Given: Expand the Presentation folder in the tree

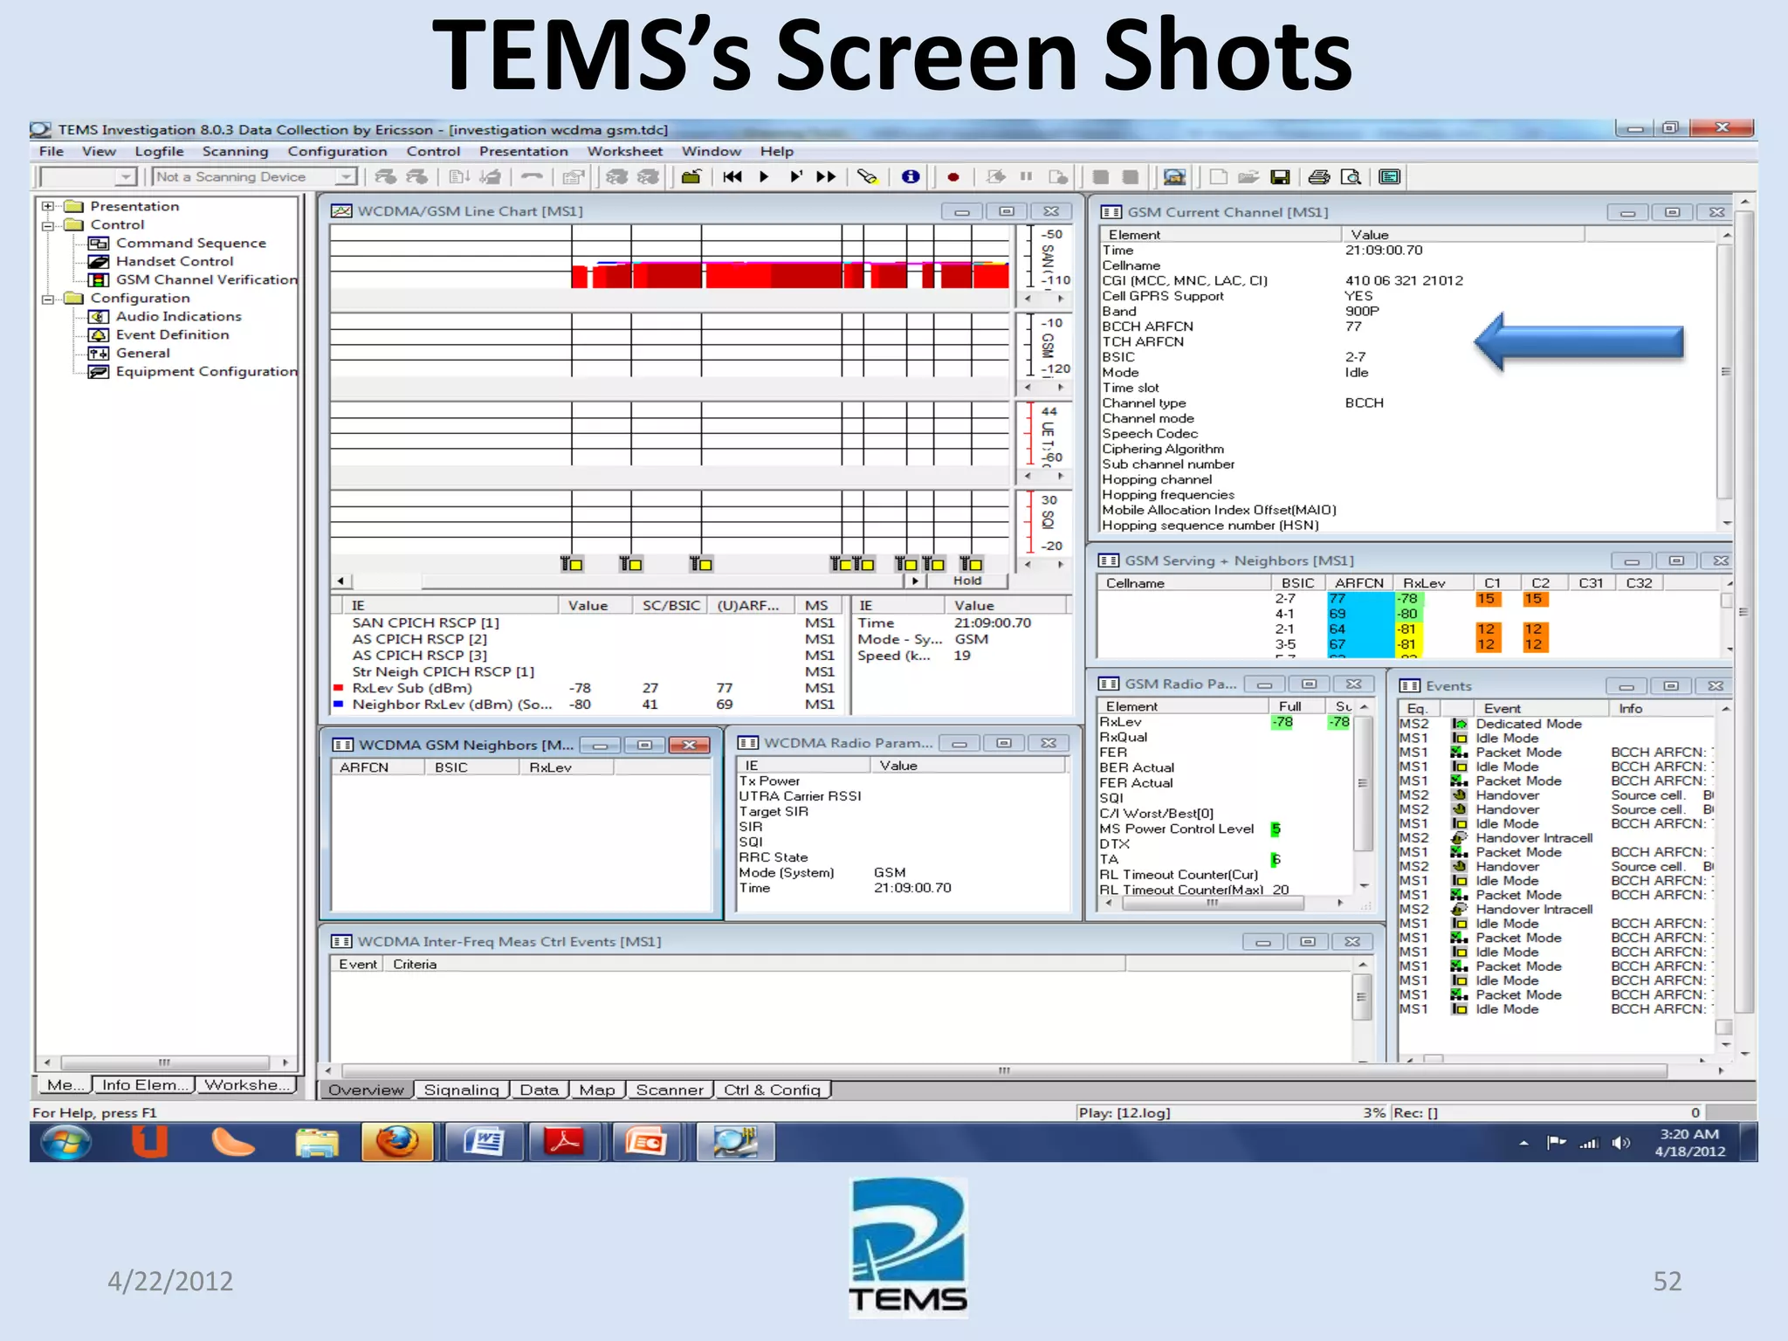Looking at the screenshot, I should (48, 206).
